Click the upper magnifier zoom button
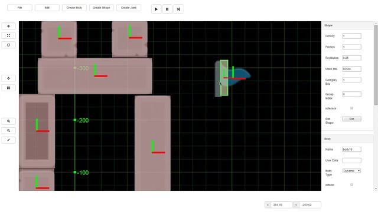Image resolution: width=378 pixels, height=212 pixels. [8, 121]
